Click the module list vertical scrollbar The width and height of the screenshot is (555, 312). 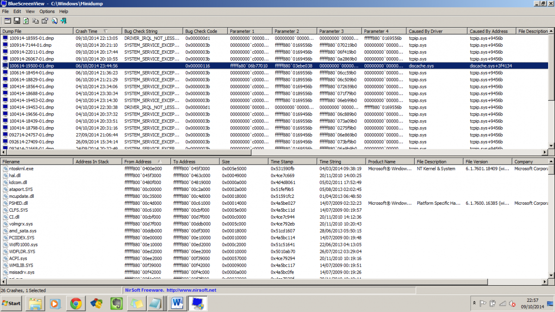pyautogui.click(x=552, y=219)
